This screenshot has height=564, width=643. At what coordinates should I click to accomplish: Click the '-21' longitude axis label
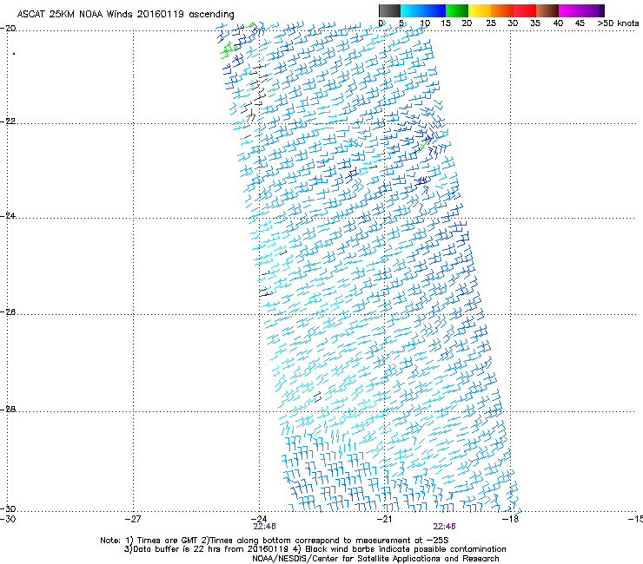384,519
